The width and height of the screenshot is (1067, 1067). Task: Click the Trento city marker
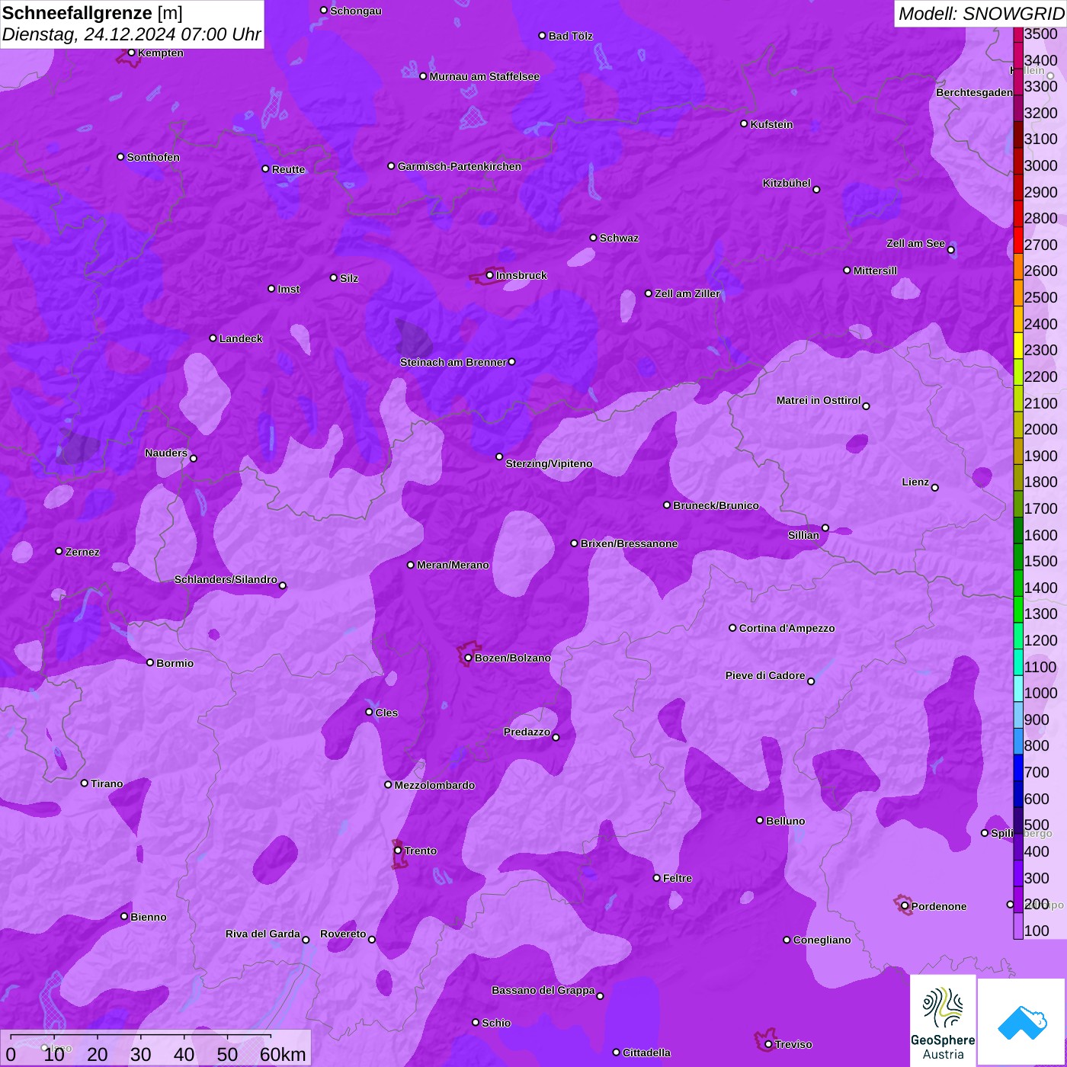tap(398, 851)
